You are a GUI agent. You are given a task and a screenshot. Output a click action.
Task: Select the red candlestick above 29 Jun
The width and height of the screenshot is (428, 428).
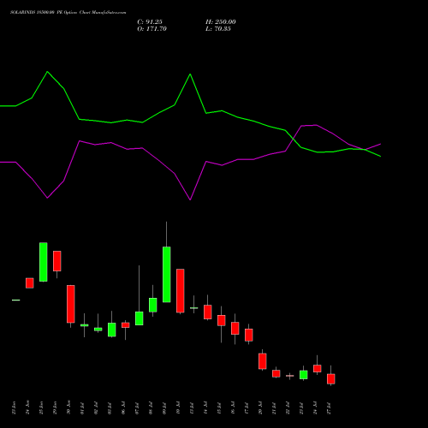coord(57,261)
